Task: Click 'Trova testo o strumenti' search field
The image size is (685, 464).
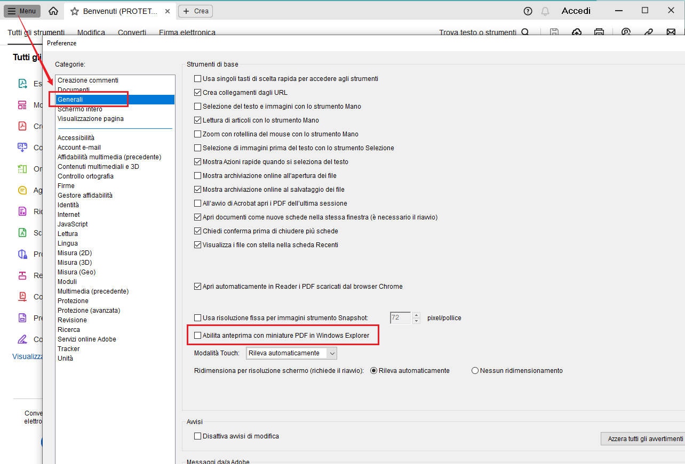Action: point(477,32)
